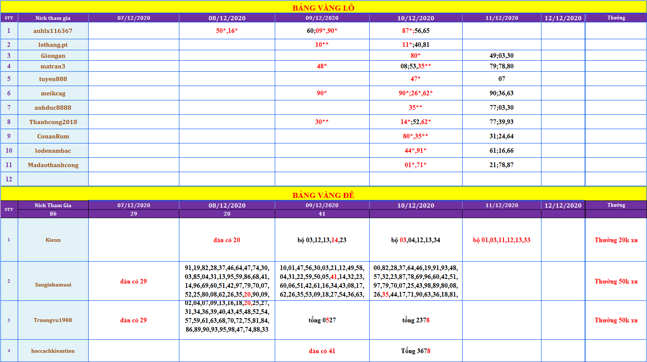Select the tổng 2378 cell

pyautogui.click(x=416, y=320)
